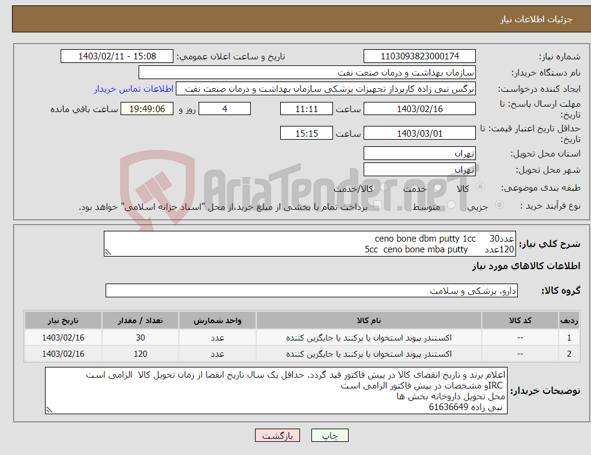This screenshot has width=591, height=455.
Task: Click price validity date 1403/03/01 field
Action: tap(419, 133)
